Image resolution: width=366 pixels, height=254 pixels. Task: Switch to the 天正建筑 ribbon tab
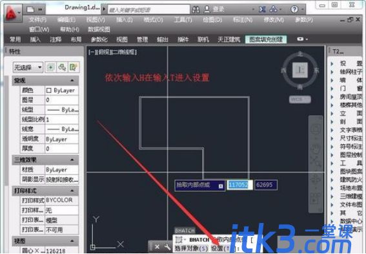[229, 39]
